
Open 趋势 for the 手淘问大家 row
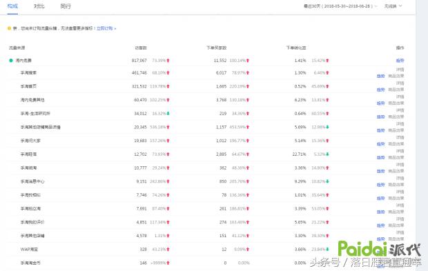click(381, 144)
